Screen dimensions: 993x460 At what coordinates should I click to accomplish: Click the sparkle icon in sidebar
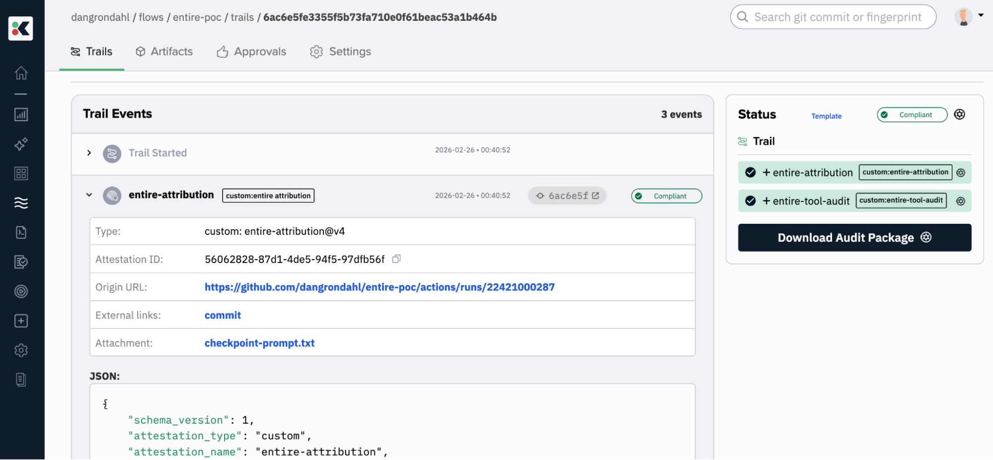point(21,144)
